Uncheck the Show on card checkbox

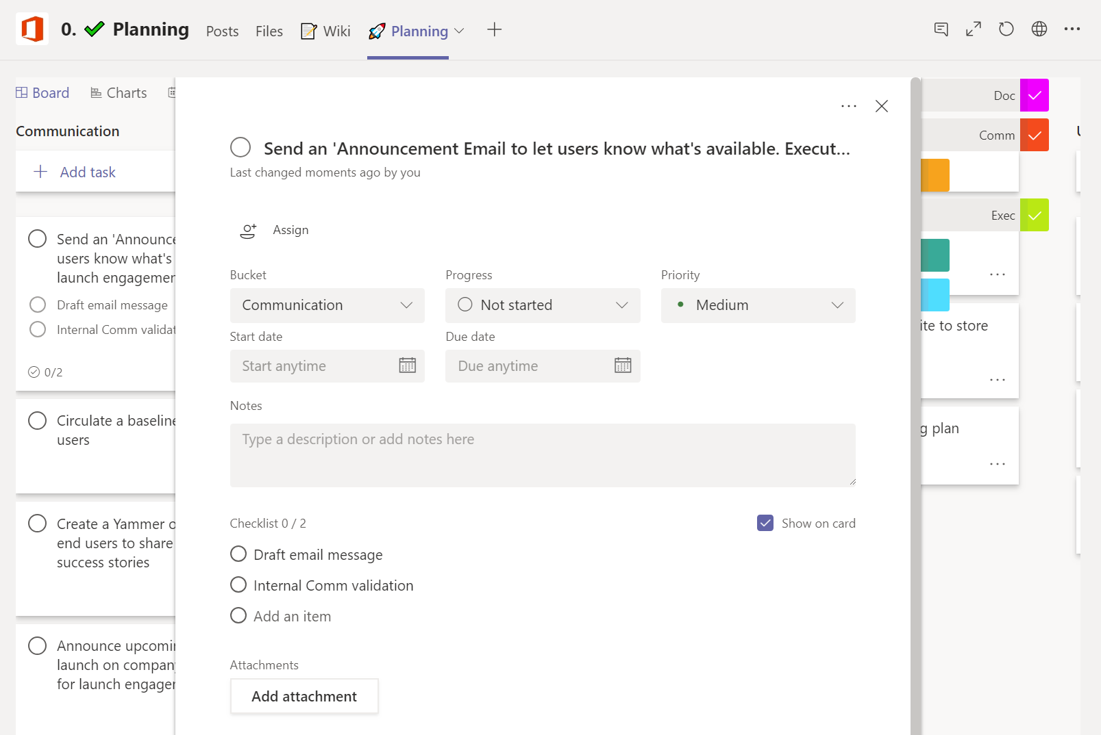[765, 523]
